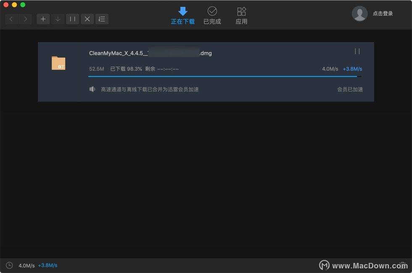Switch to the 正在下载 tab
The width and height of the screenshot is (412, 273).
[x=183, y=16]
